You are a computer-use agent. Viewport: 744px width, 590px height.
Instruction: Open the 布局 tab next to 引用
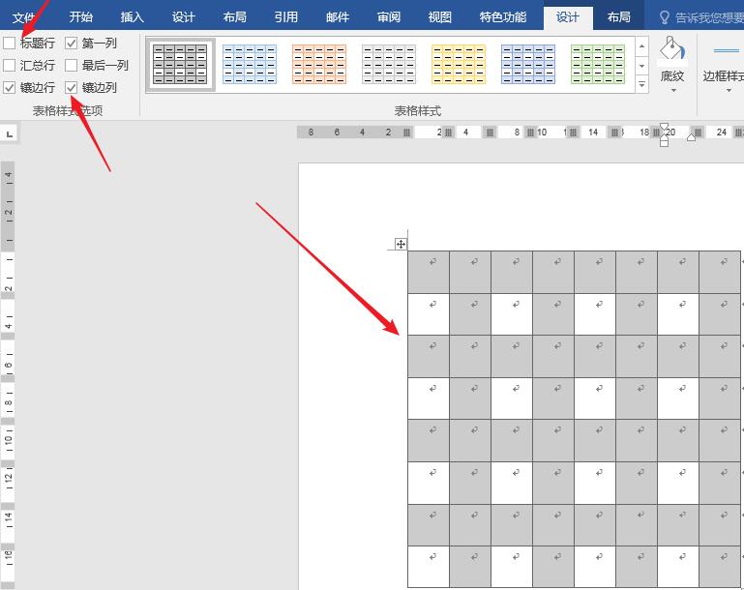pyautogui.click(x=234, y=17)
